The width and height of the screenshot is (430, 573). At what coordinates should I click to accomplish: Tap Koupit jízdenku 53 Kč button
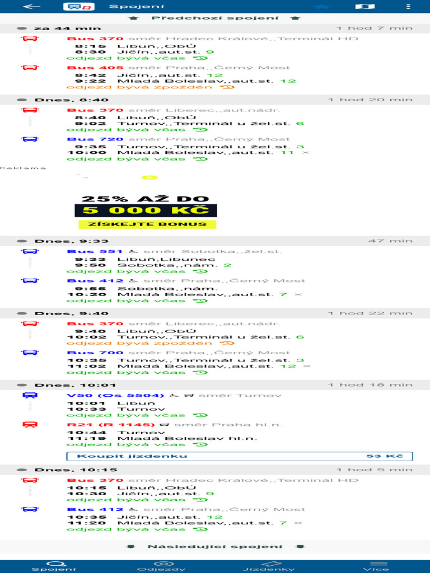[240, 456]
